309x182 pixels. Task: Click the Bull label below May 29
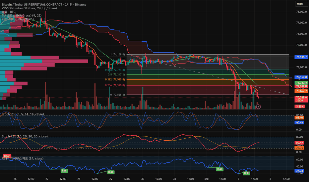click(x=111, y=172)
